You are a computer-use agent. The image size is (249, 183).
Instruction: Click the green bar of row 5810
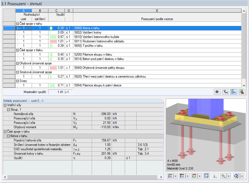(53, 37)
